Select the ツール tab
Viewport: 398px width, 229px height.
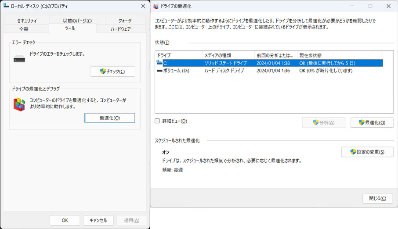pyautogui.click(x=70, y=28)
